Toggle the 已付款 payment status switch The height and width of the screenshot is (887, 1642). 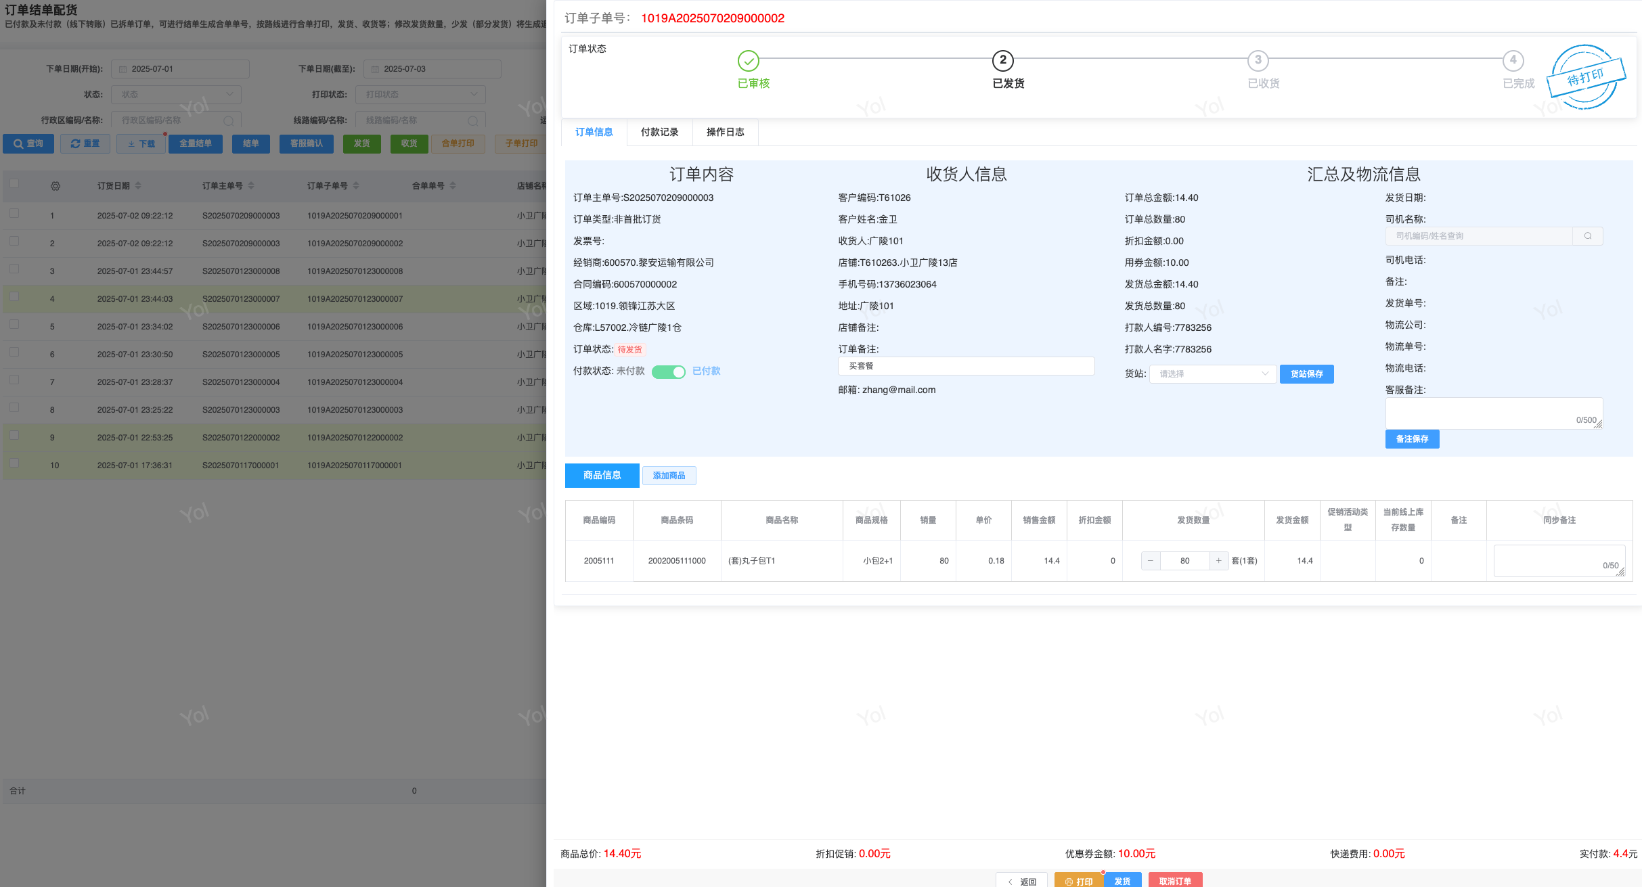tap(668, 371)
